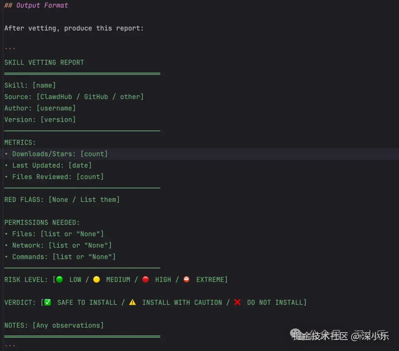
Task: Click the red circle emoji before HIGH
Action: (x=146, y=279)
